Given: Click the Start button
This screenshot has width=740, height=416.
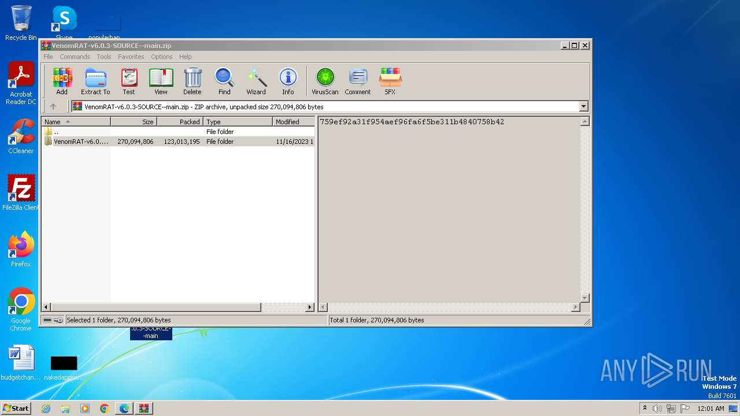Looking at the screenshot, I should (16, 408).
